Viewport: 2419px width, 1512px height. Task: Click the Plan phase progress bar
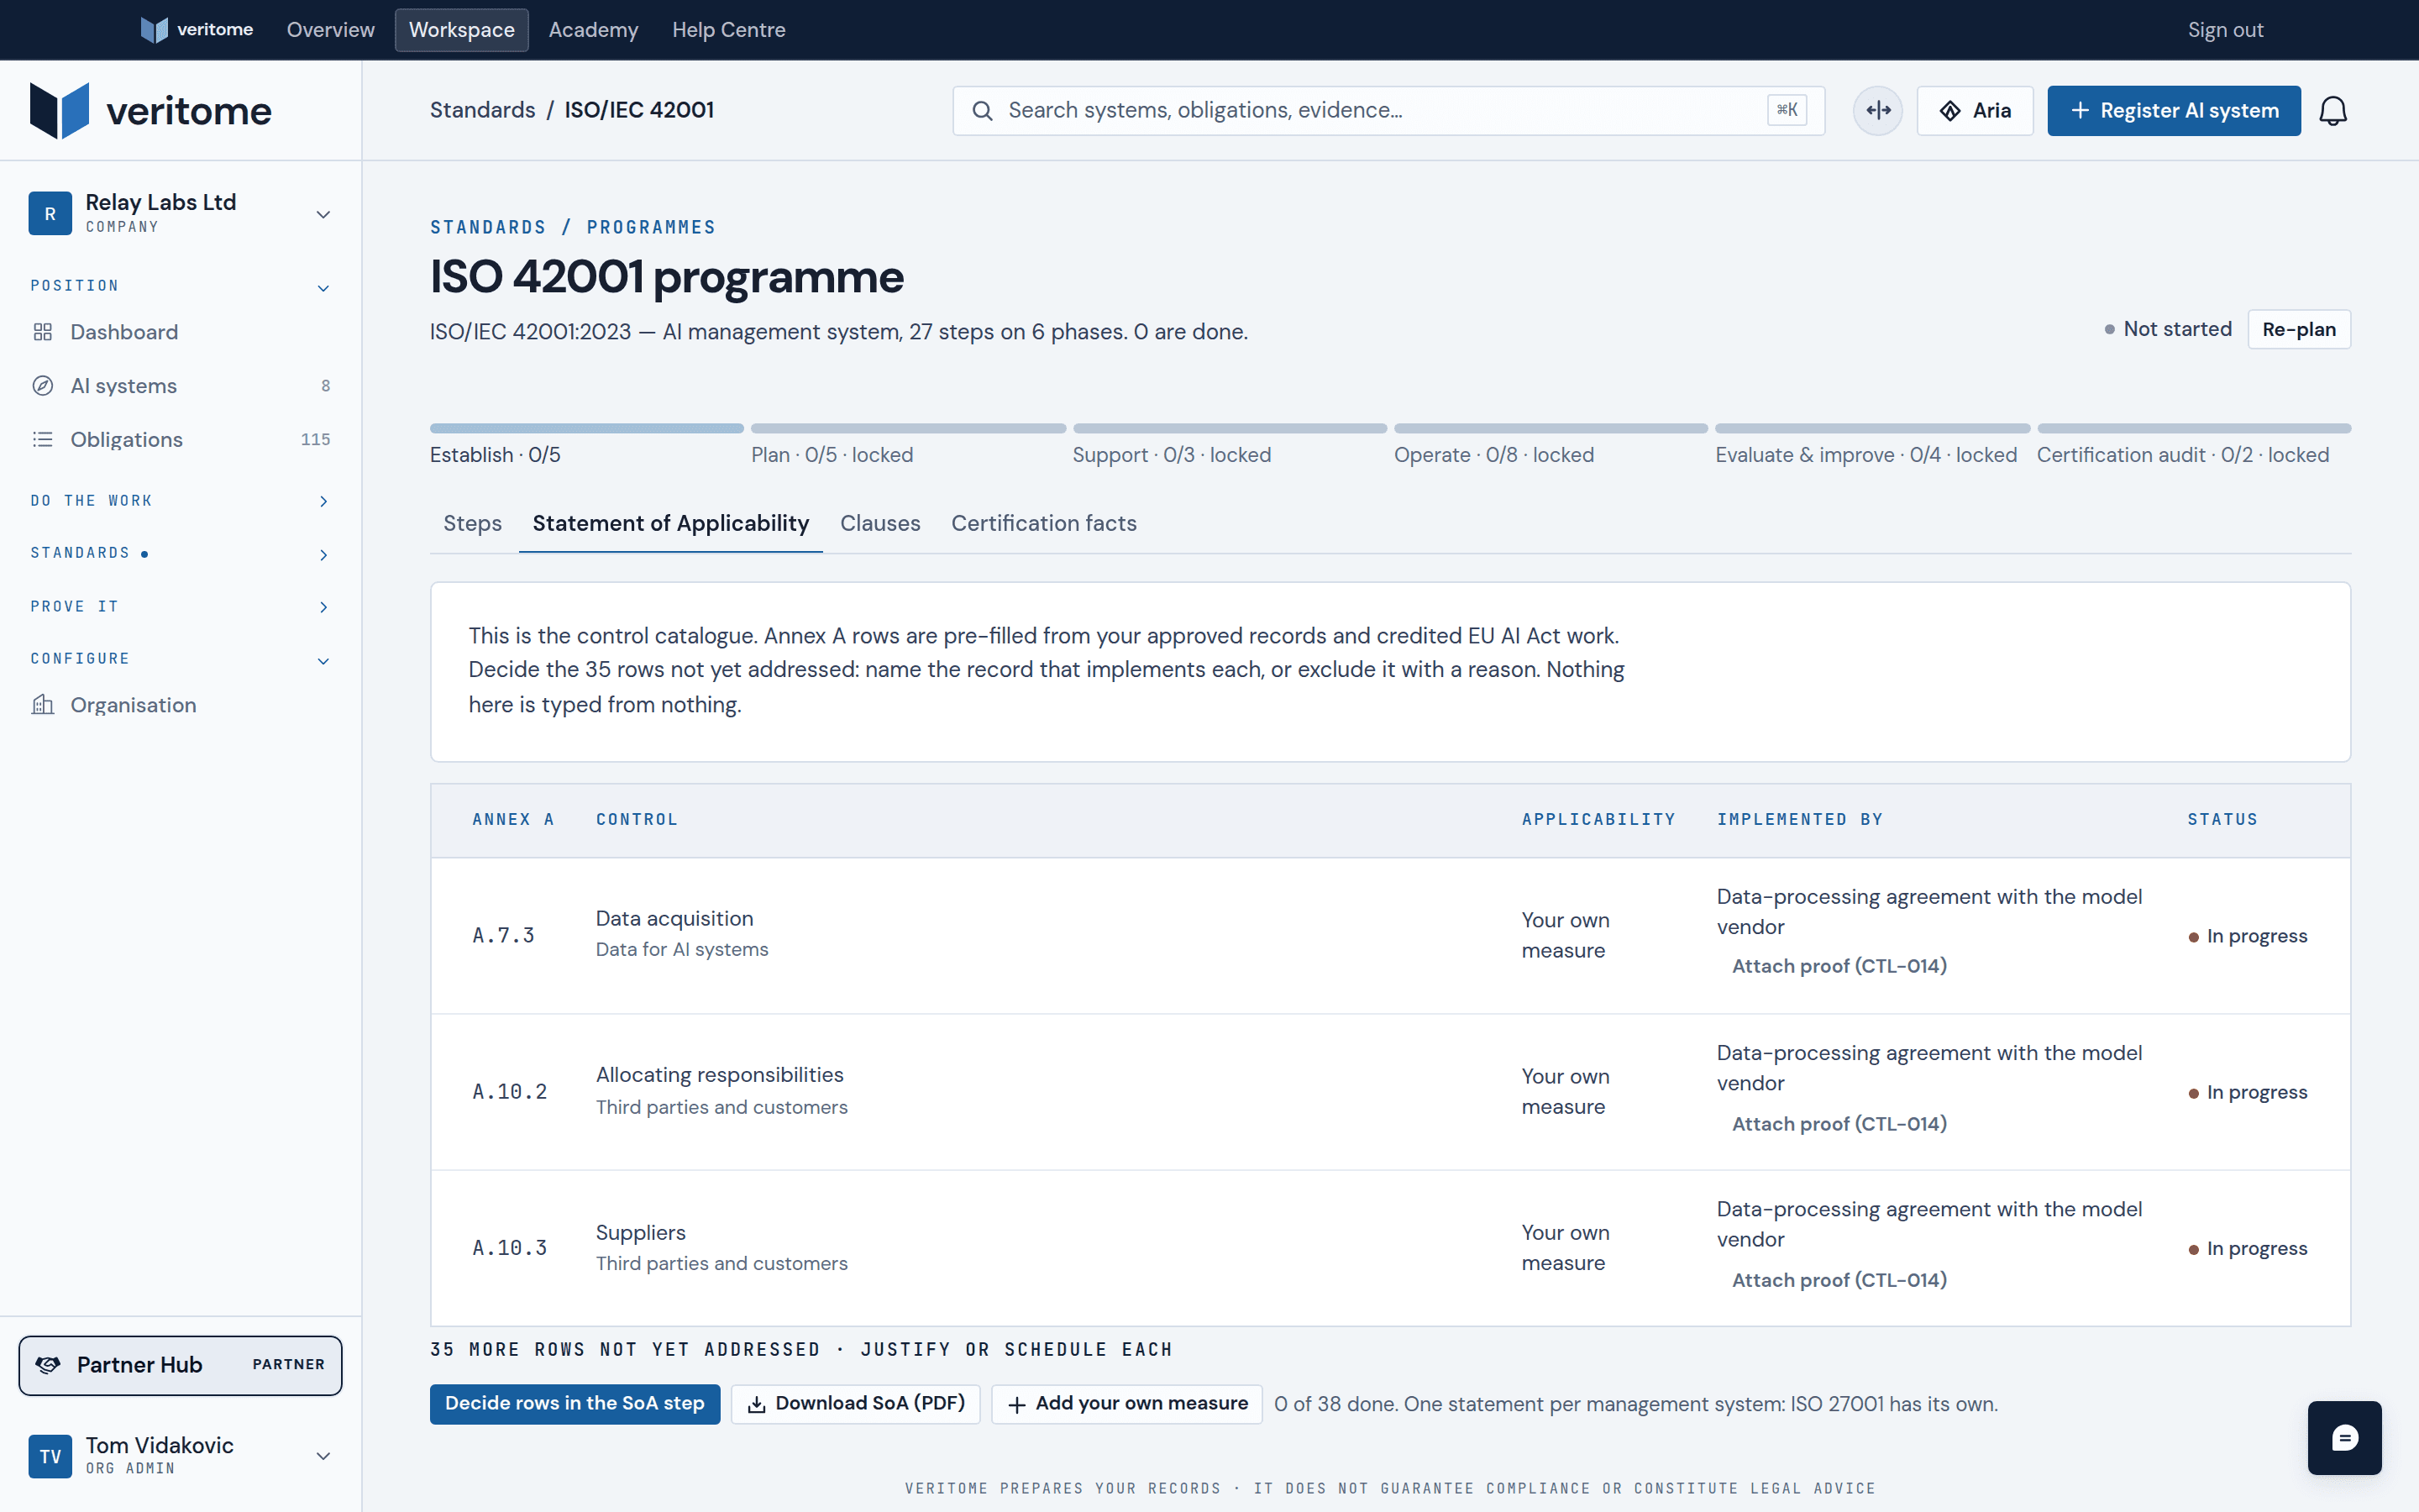tap(908, 428)
